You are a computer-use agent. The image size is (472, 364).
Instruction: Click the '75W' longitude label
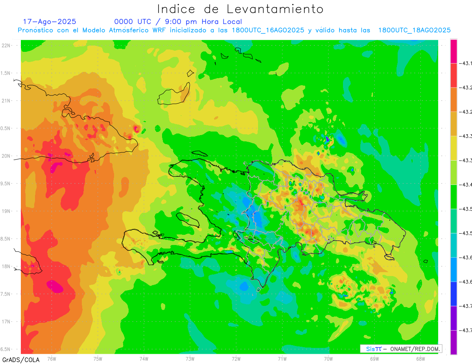(x=98, y=359)
